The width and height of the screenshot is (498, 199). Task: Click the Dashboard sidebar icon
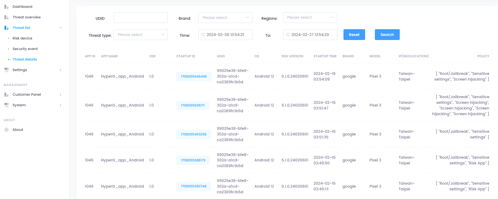[x=6, y=7]
